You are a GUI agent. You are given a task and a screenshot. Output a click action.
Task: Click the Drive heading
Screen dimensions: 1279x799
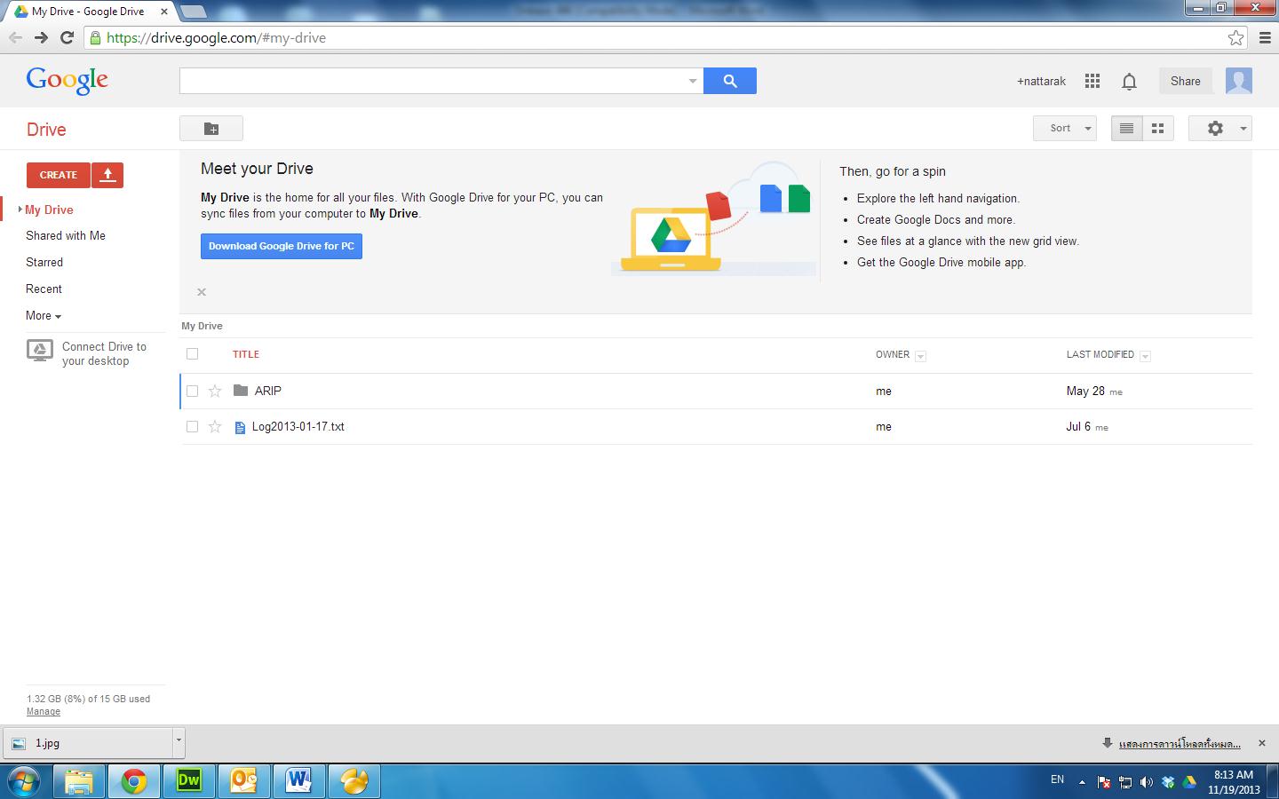coord(46,130)
